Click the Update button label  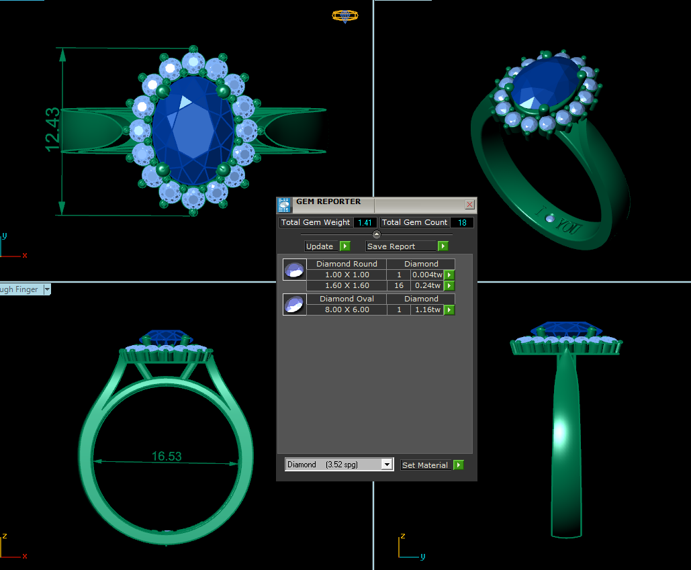[x=321, y=246]
